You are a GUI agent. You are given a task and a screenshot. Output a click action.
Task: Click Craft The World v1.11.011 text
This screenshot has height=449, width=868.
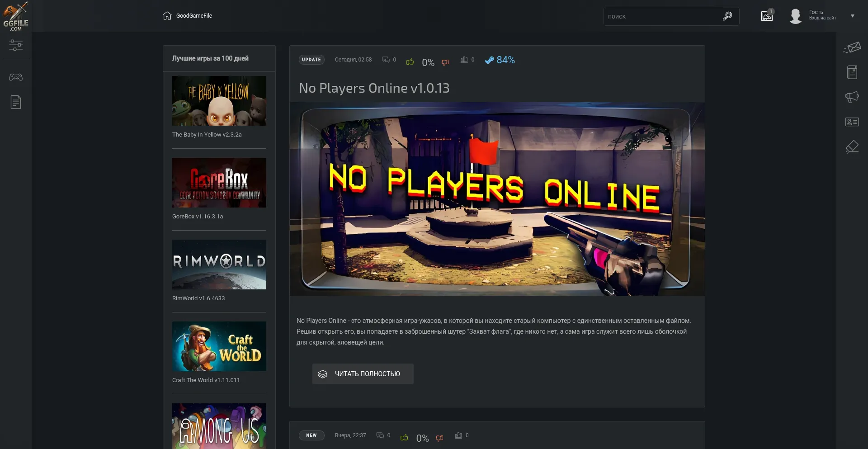[x=206, y=380]
